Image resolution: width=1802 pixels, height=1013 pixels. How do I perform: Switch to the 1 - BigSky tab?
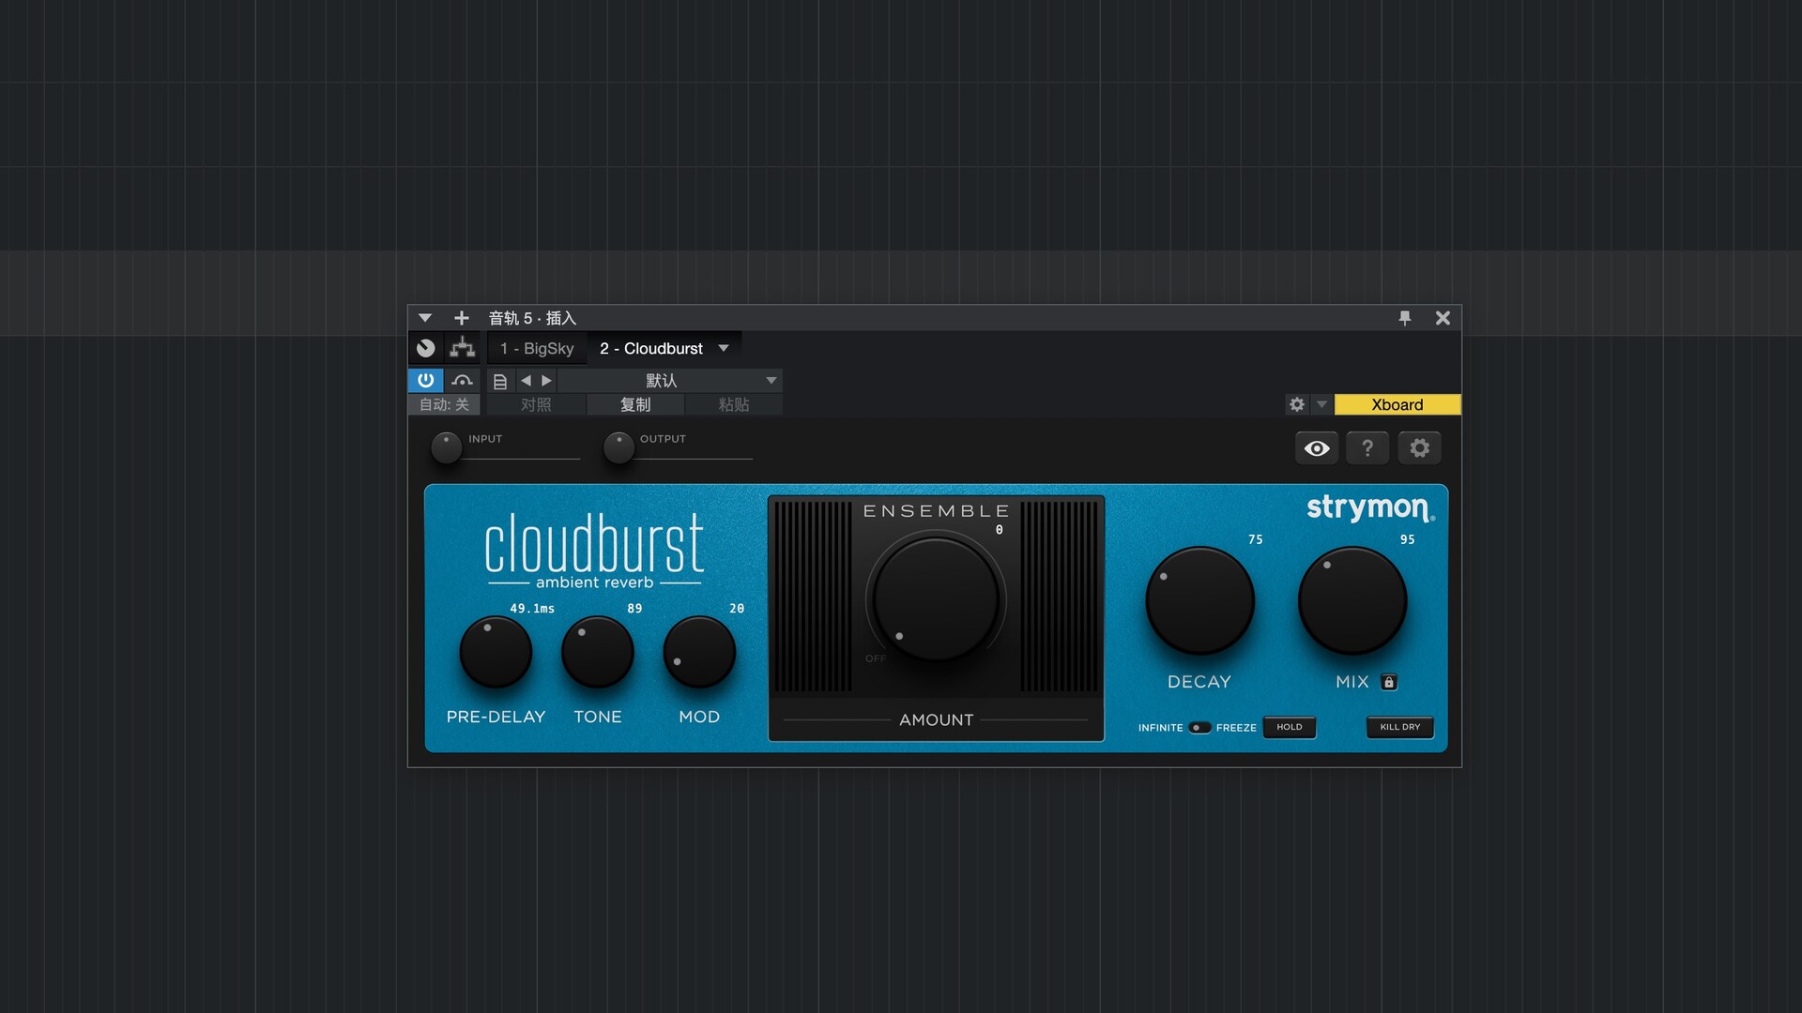[537, 348]
